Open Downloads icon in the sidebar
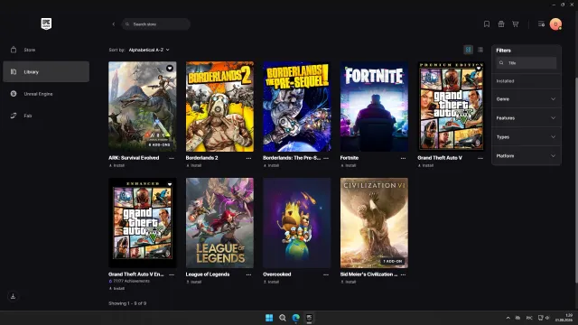This screenshot has width=578, height=325. (x=13, y=296)
